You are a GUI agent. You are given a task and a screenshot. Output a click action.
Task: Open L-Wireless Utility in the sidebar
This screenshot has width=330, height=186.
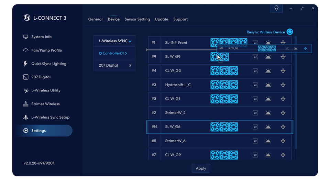tap(46, 90)
